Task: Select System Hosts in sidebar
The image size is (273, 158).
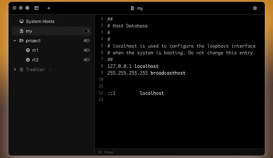Action: click(40, 21)
